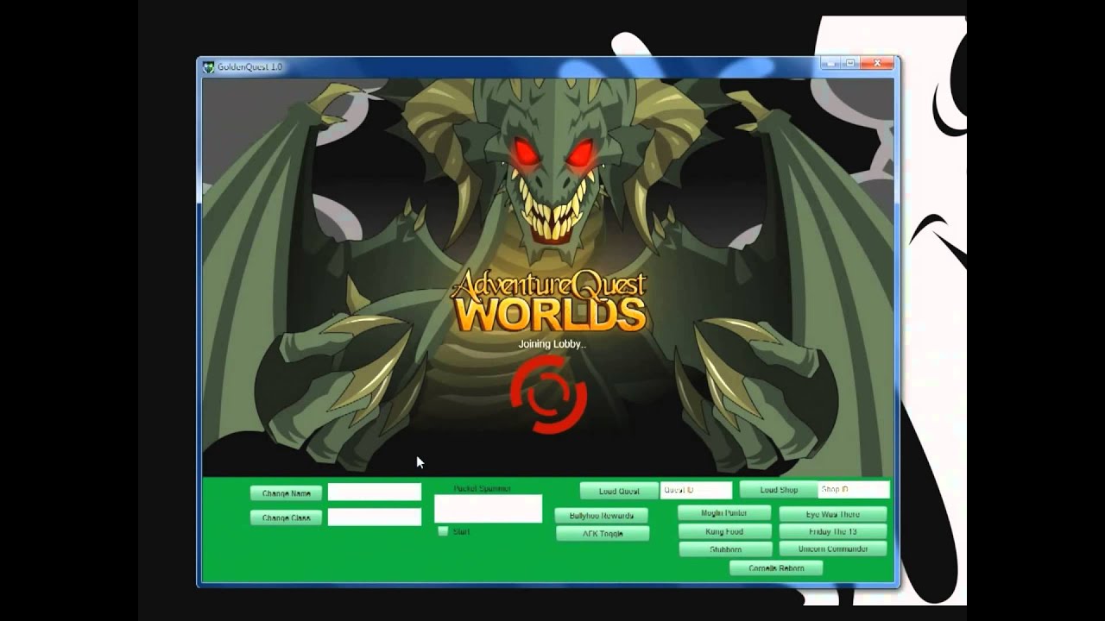Focus the name input field beside Change Name
Image resolution: width=1105 pixels, height=621 pixels.
[375, 492]
